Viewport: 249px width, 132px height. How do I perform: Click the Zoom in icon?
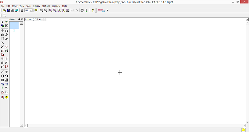click(55, 10)
